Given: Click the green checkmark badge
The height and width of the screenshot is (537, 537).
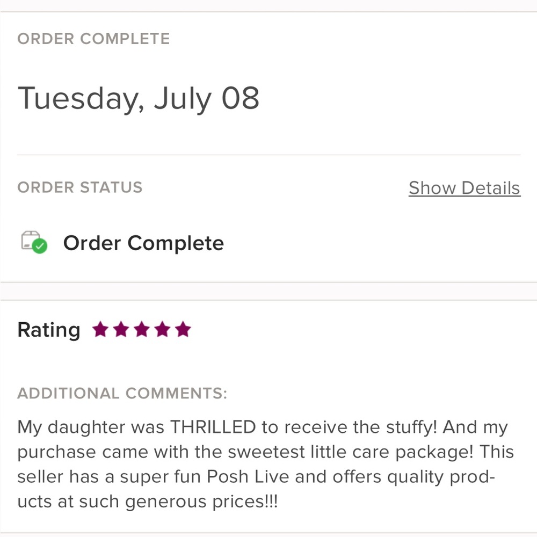Looking at the screenshot, I should tap(40, 246).
